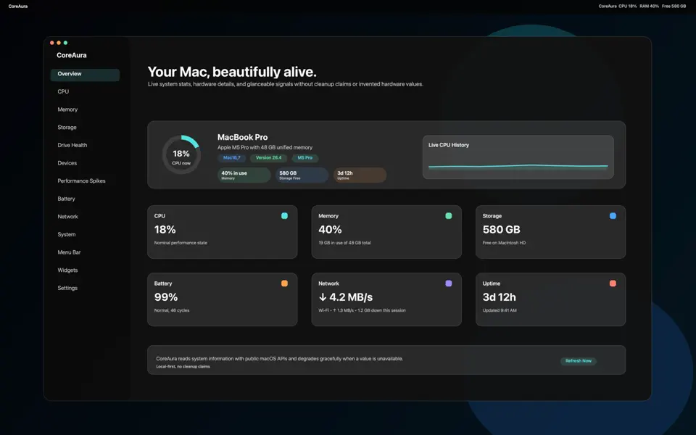The height and width of the screenshot is (435, 696).
Task: Click the Live CPU History chart
Action: (x=518, y=157)
